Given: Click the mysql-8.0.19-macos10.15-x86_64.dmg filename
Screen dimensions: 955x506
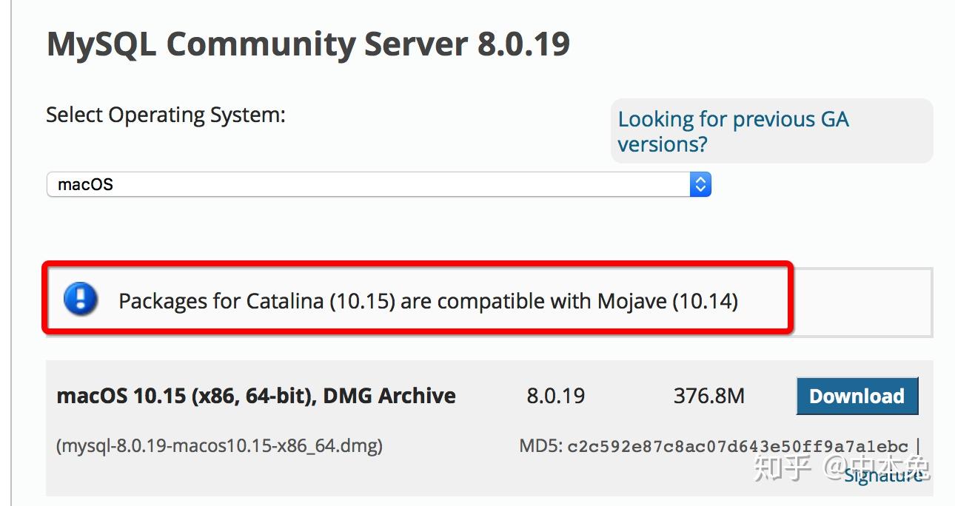Looking at the screenshot, I should pos(219,446).
